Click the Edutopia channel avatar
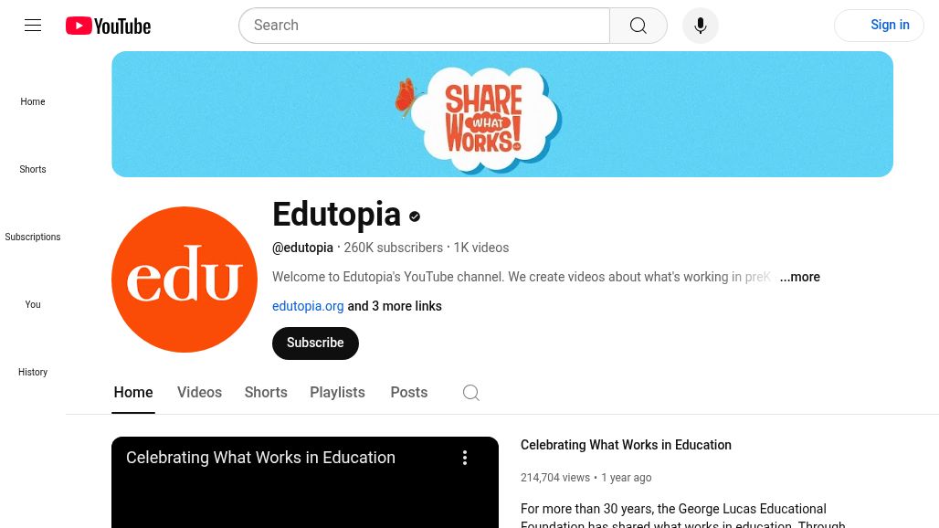 point(185,280)
